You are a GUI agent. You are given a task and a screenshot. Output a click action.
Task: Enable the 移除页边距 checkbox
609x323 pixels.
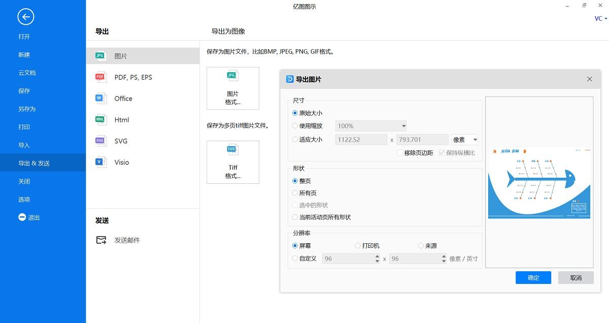(400, 153)
